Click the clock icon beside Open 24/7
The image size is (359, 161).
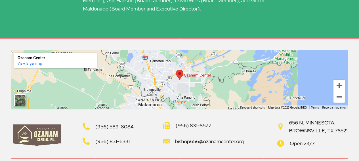pyautogui.click(x=280, y=143)
